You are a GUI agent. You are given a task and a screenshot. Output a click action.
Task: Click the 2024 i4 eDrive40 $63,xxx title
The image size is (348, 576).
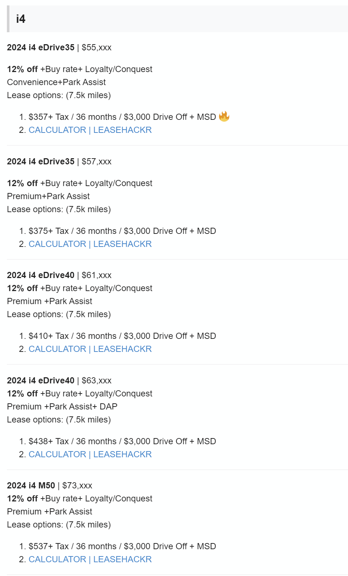click(59, 381)
